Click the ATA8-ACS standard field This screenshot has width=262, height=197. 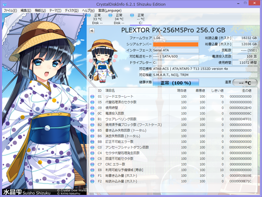[x=205, y=69]
